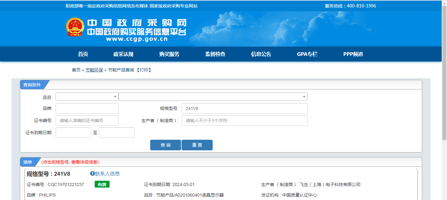
Task: Open 首页 in the navigation bar
Action: (x=83, y=54)
